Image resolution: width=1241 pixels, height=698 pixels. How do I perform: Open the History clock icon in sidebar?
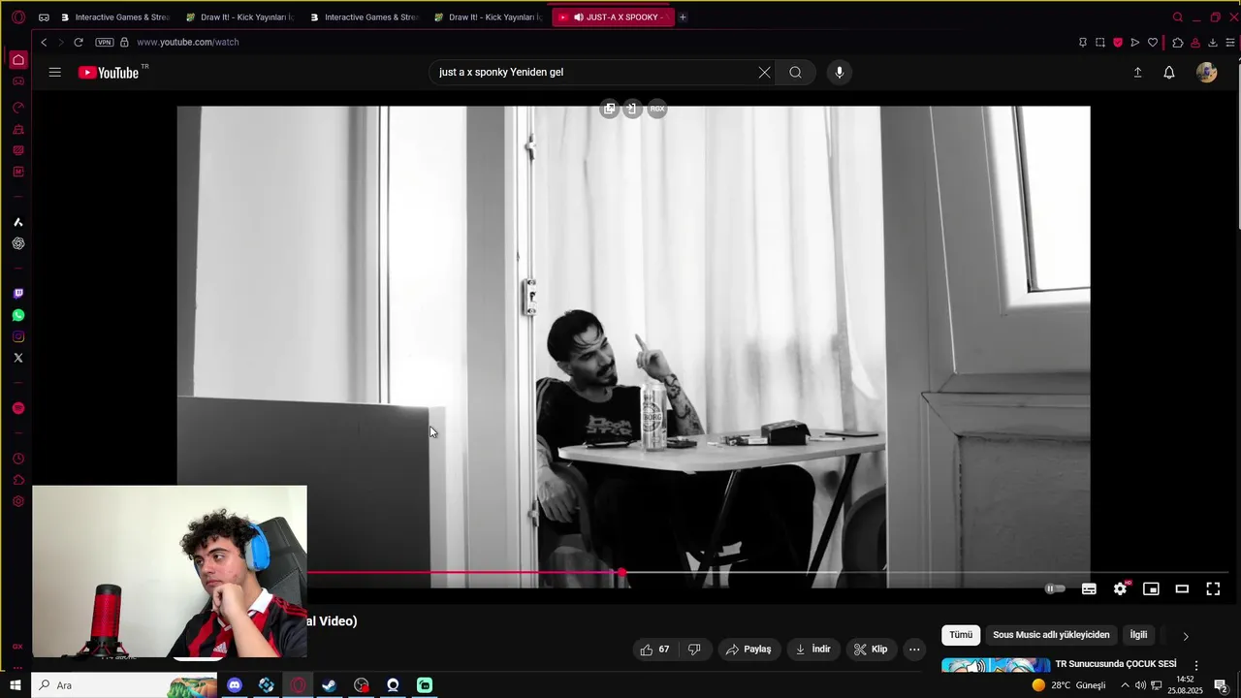coord(18,459)
